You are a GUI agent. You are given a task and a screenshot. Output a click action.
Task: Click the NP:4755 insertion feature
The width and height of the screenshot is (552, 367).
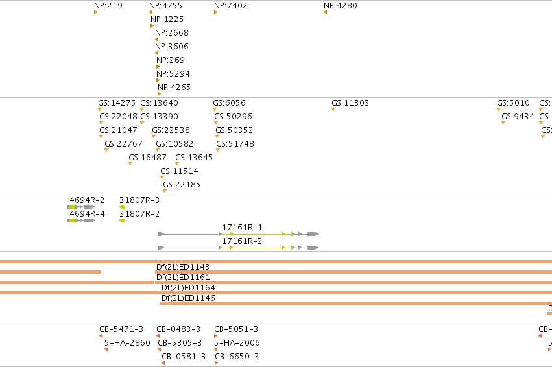point(150,12)
